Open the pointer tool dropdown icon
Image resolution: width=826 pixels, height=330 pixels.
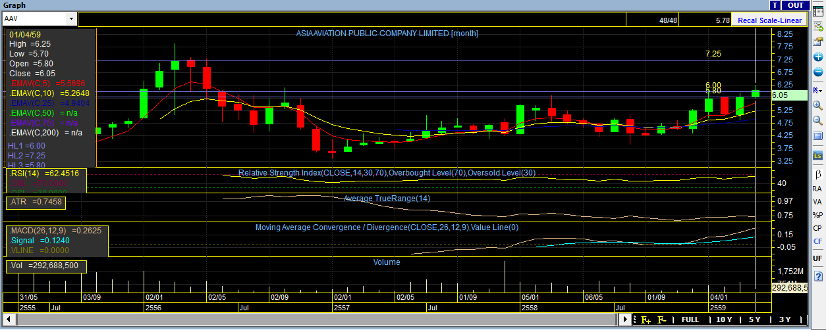(817, 89)
